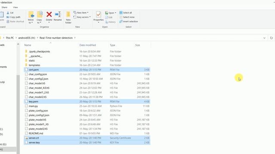Viewport: 275px width, 154px height.
Task: Open the View ribbon tab
Action: (15, 7)
